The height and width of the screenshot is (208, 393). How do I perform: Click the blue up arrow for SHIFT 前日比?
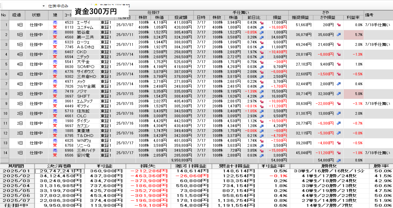tap(261, 96)
